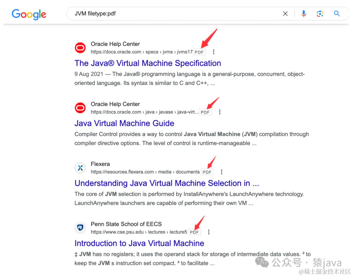
Task: Click the snippet beginning 'Compiler Control provides'
Action: pyautogui.click(x=192, y=139)
